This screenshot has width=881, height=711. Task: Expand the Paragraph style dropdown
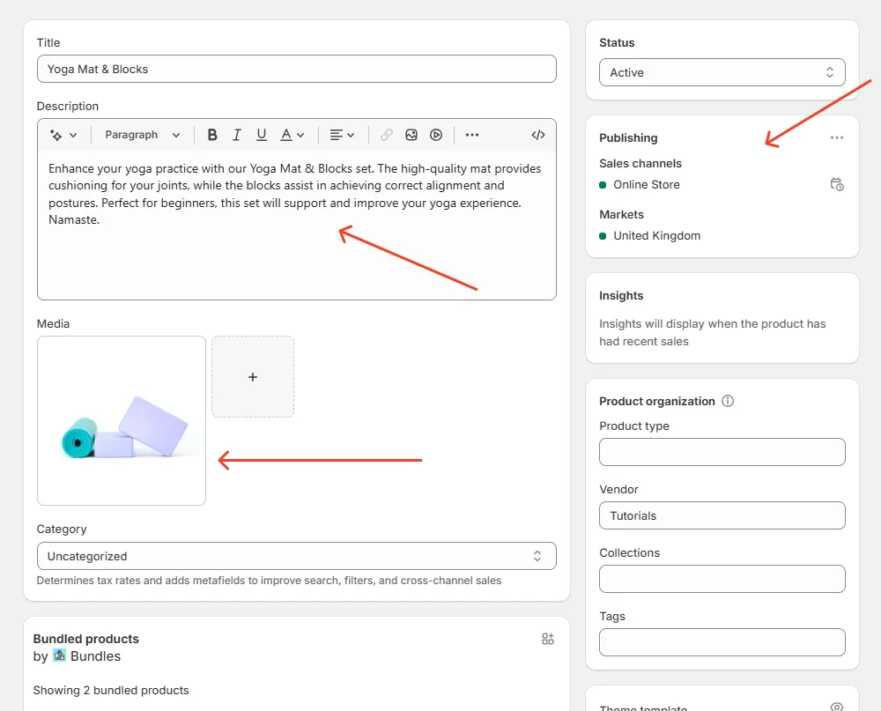tap(142, 135)
